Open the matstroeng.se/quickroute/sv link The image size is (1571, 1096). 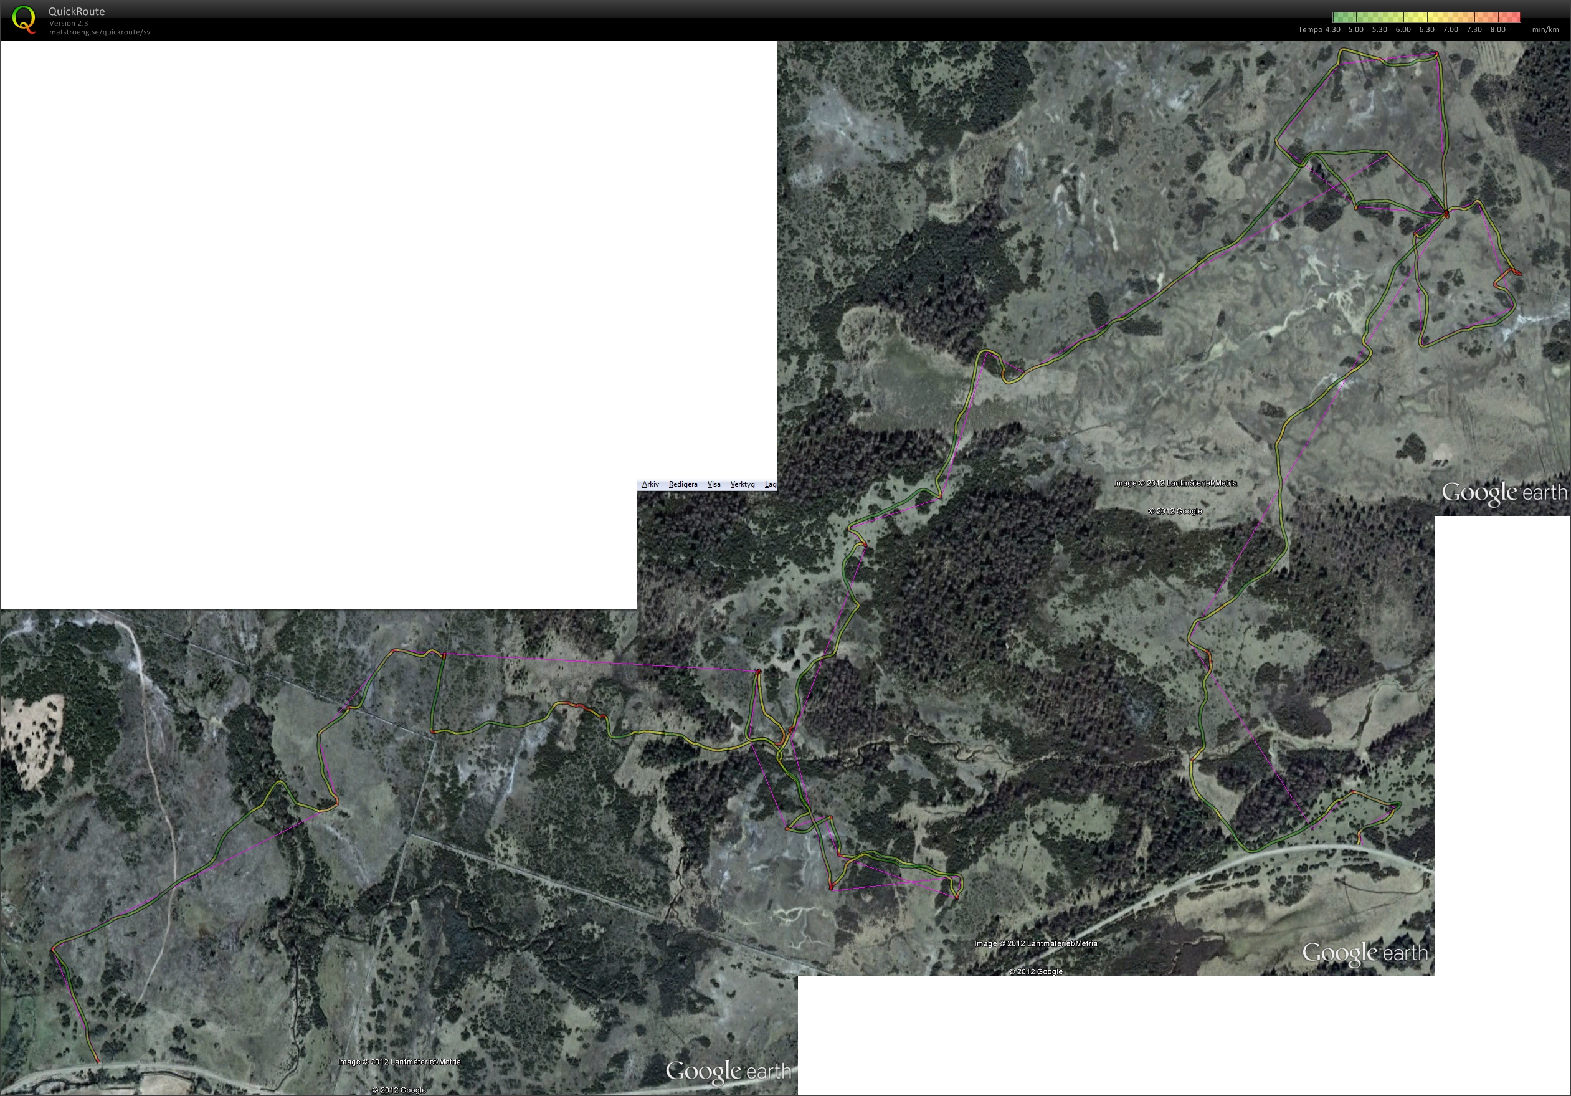coord(100,32)
